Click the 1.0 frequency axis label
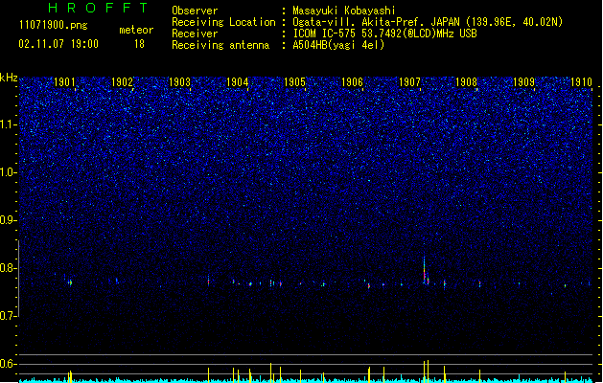Image resolution: width=603 pixels, height=383 pixels. 8,172
